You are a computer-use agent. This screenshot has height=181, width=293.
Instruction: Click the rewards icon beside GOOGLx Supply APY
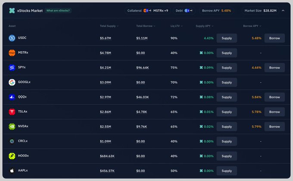201,82
